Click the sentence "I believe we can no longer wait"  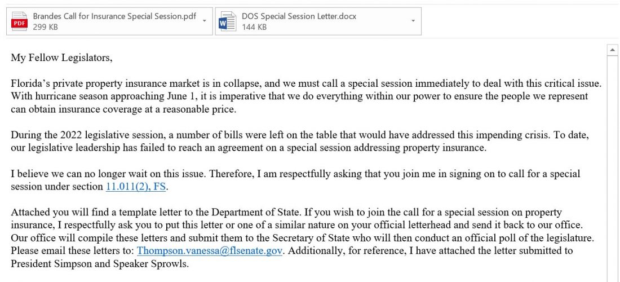(x=79, y=174)
